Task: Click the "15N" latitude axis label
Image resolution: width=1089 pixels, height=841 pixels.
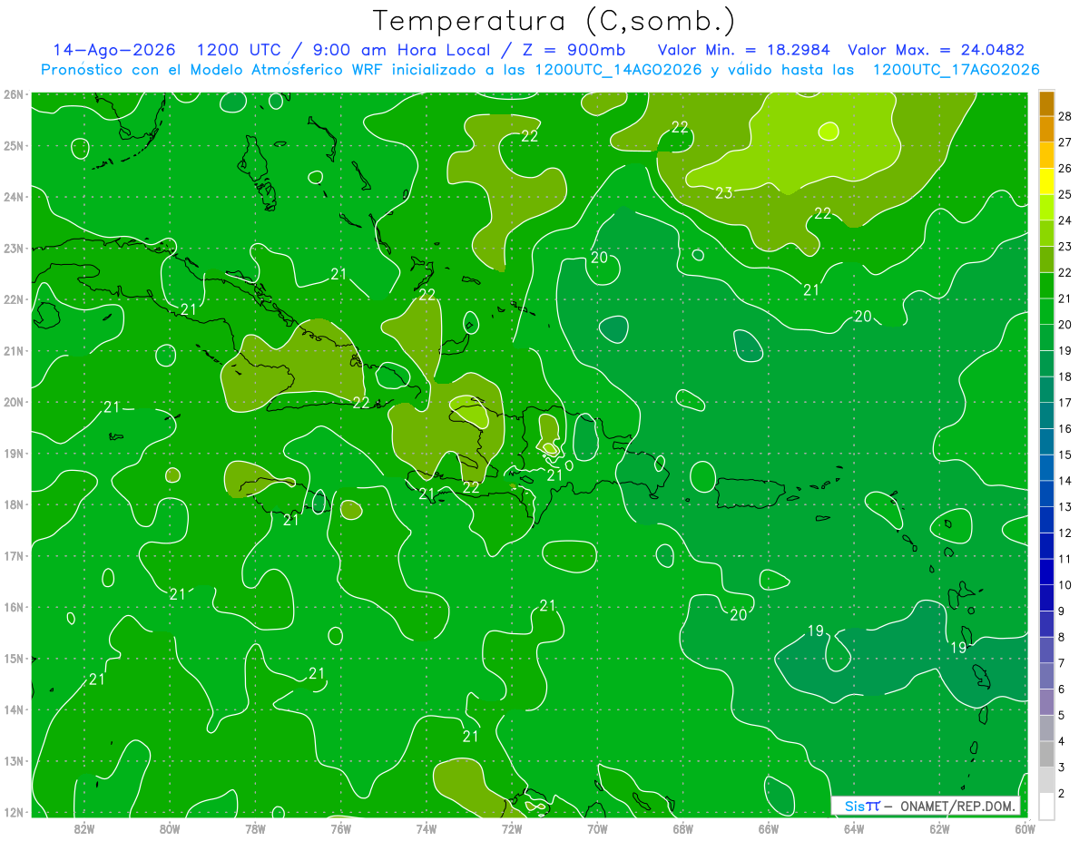Action: pos(13,658)
